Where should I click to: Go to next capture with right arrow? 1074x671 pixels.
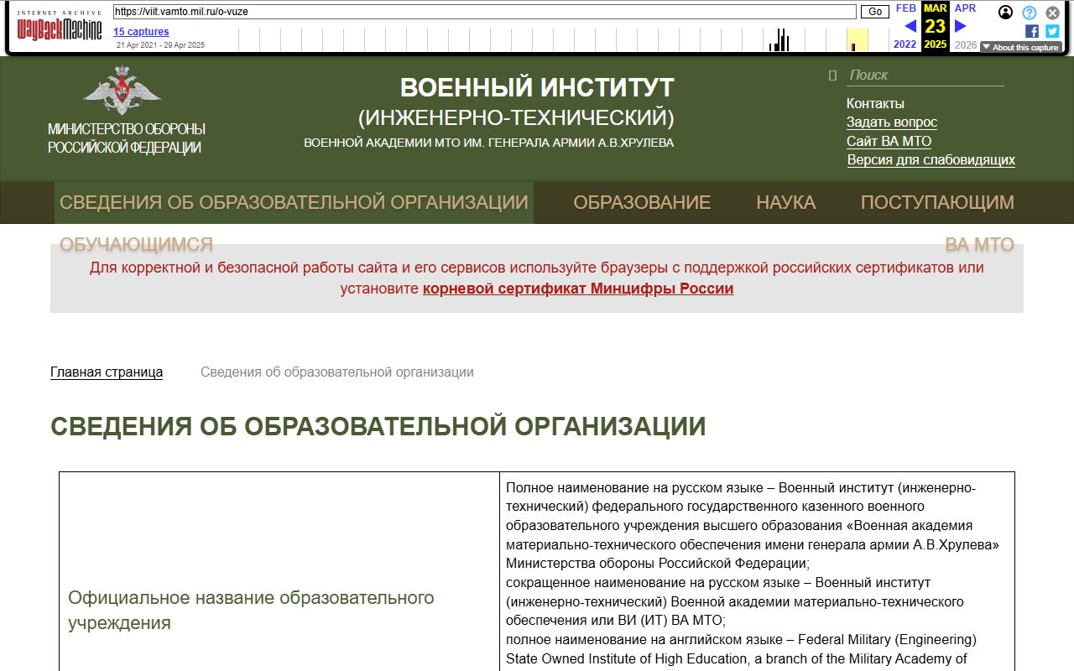[x=961, y=26]
